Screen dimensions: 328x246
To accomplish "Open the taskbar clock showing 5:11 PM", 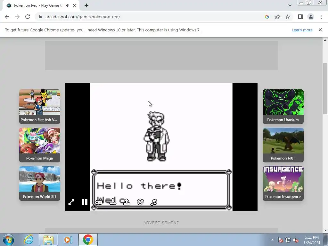I will coord(312,240).
